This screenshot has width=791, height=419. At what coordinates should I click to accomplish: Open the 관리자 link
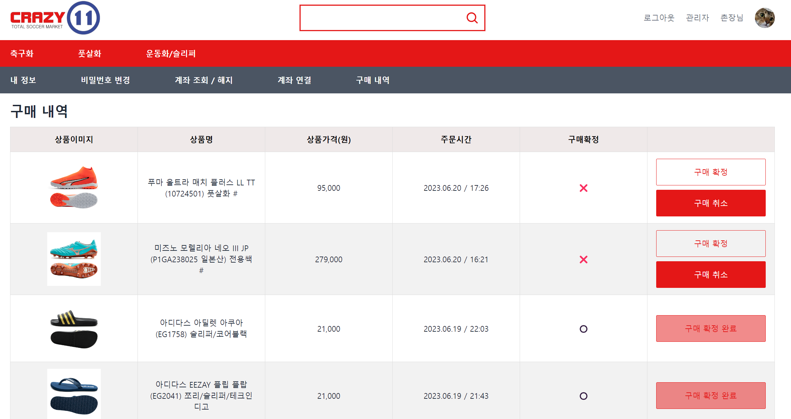697,18
